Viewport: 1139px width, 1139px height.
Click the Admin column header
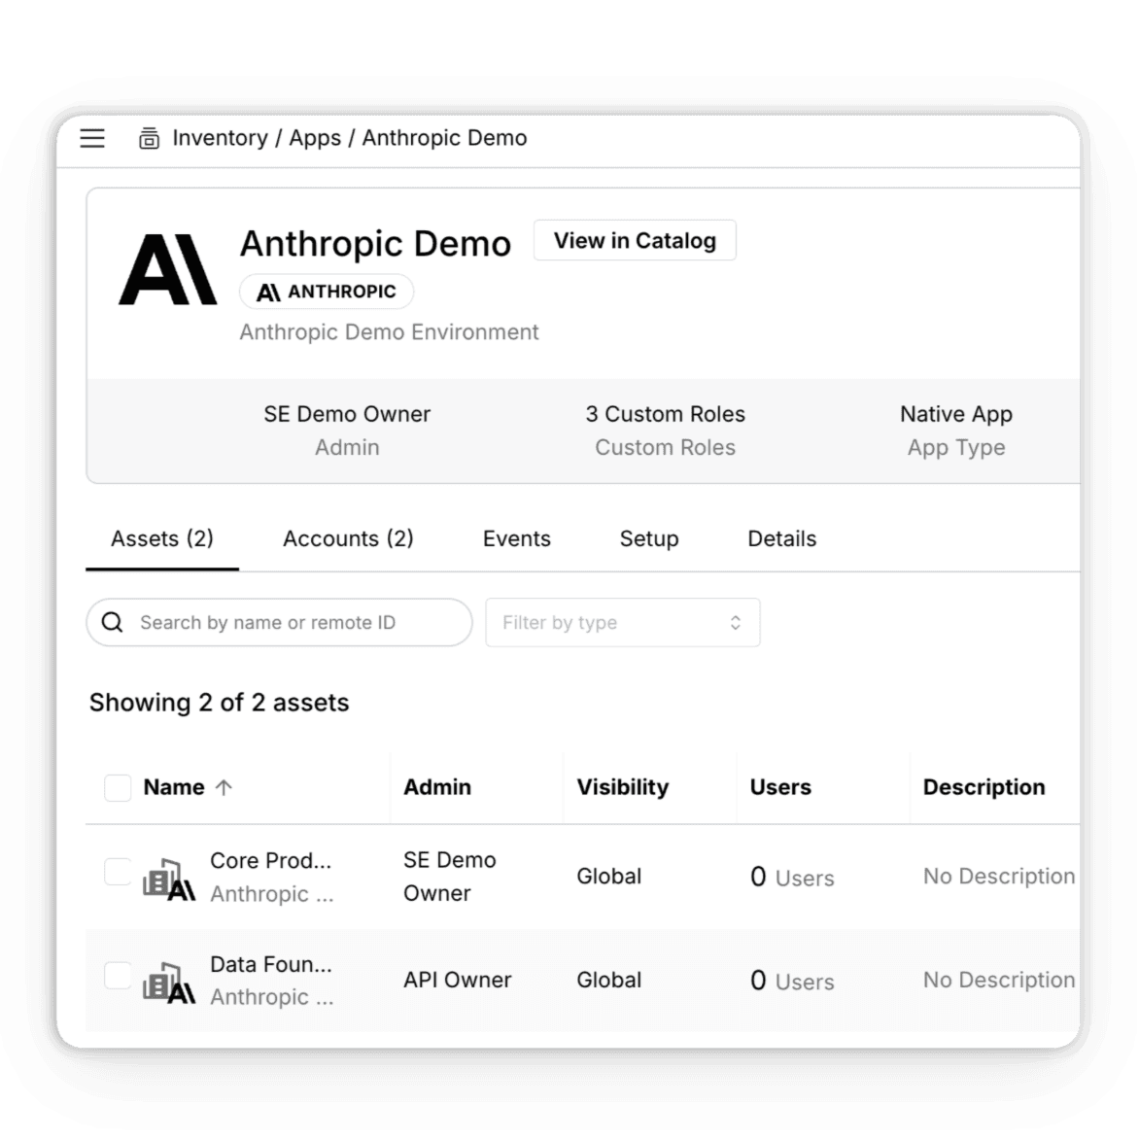pos(437,787)
